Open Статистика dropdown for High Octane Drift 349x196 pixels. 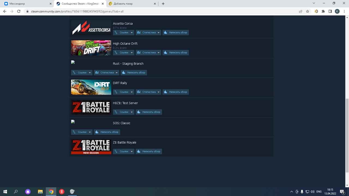coord(148,53)
